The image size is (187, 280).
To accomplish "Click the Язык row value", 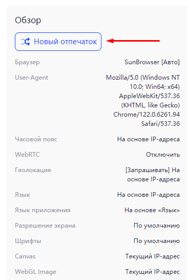I will [149, 195].
